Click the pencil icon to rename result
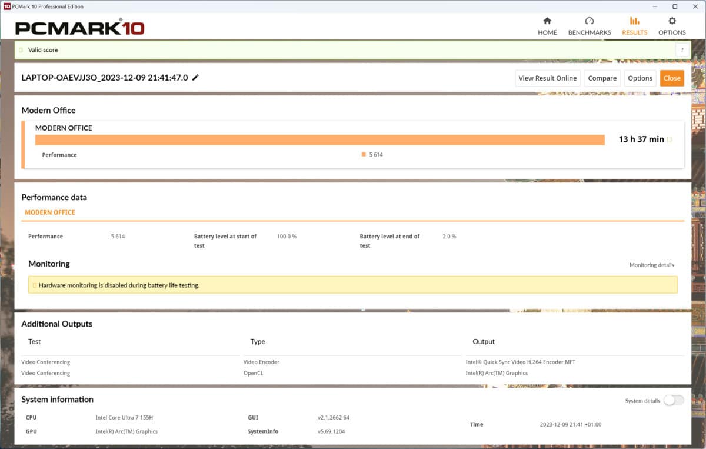Image resolution: width=706 pixels, height=449 pixels. 195,77
